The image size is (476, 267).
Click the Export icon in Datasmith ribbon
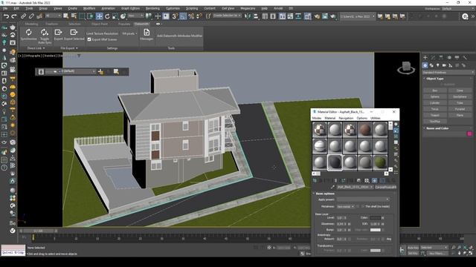(x=58, y=33)
